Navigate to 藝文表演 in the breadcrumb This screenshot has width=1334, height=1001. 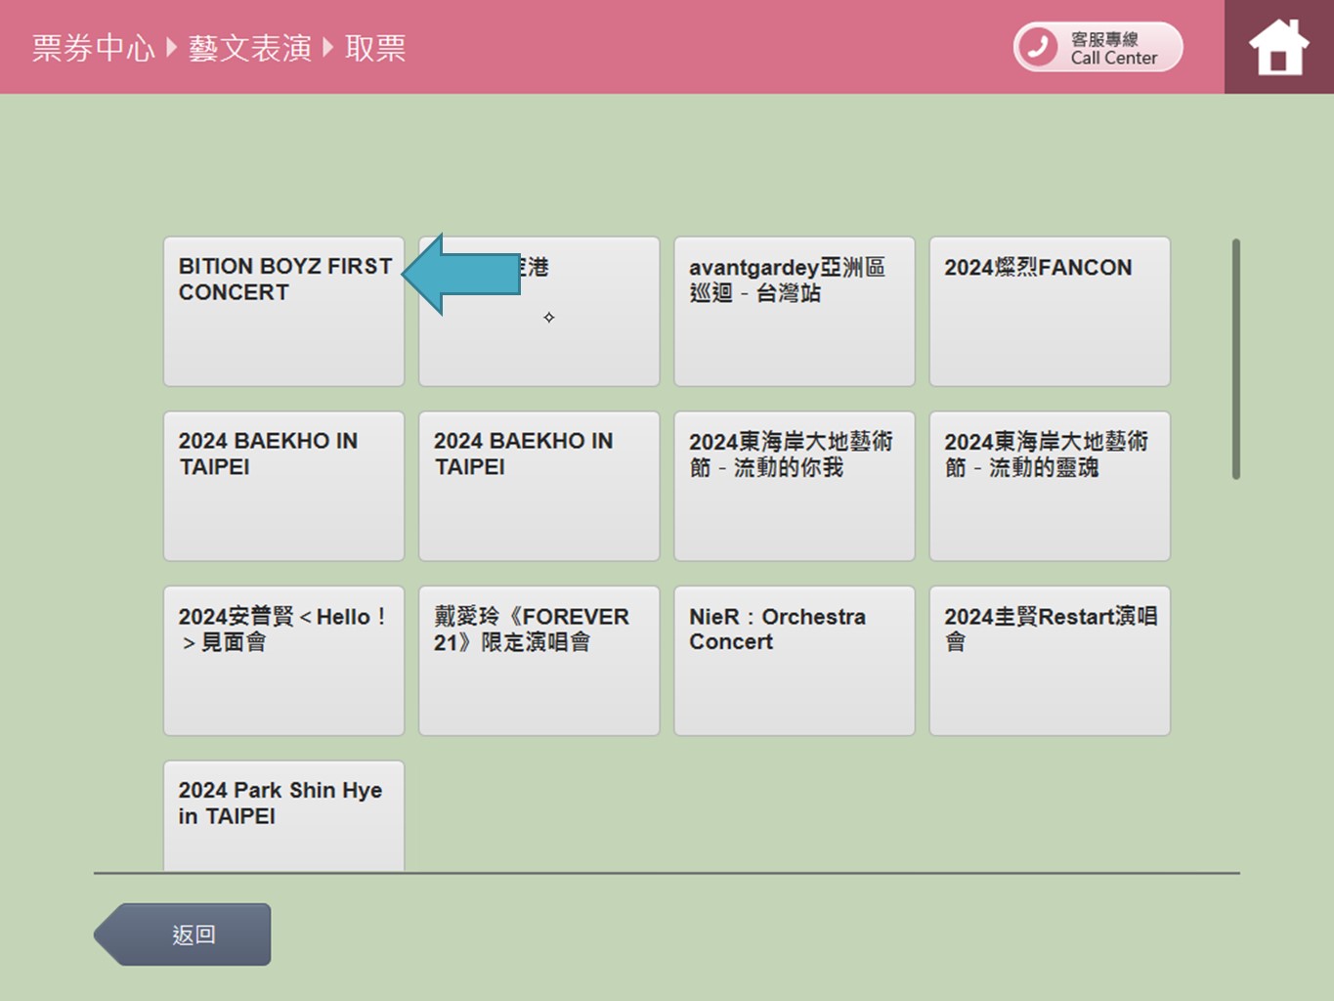(x=249, y=47)
